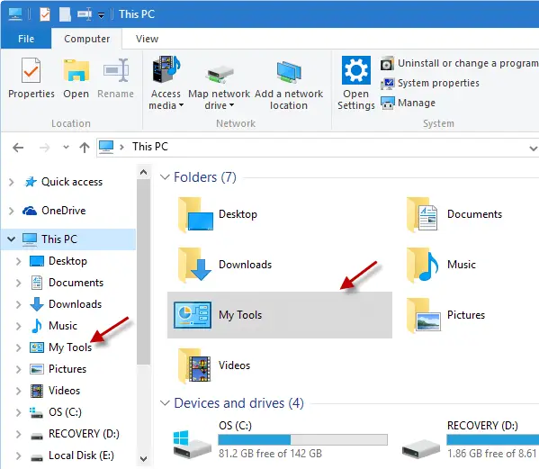This screenshot has height=469, width=539.
Task: Open the address bar history dropdown
Action: 533,149
